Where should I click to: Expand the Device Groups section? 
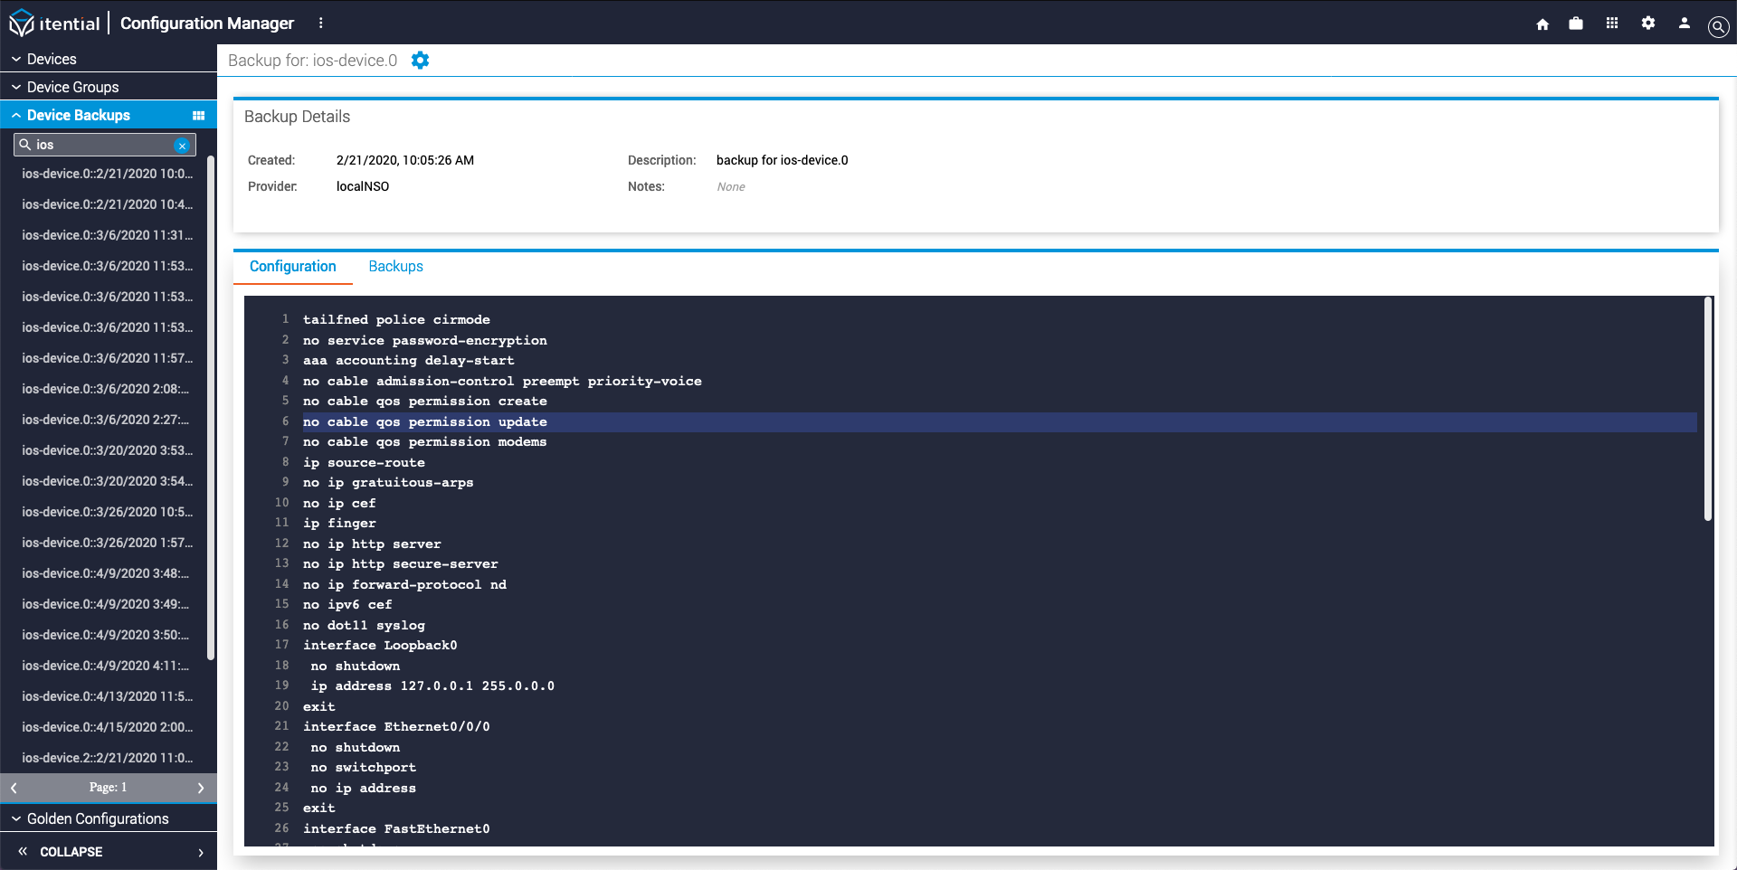pyautogui.click(x=109, y=87)
